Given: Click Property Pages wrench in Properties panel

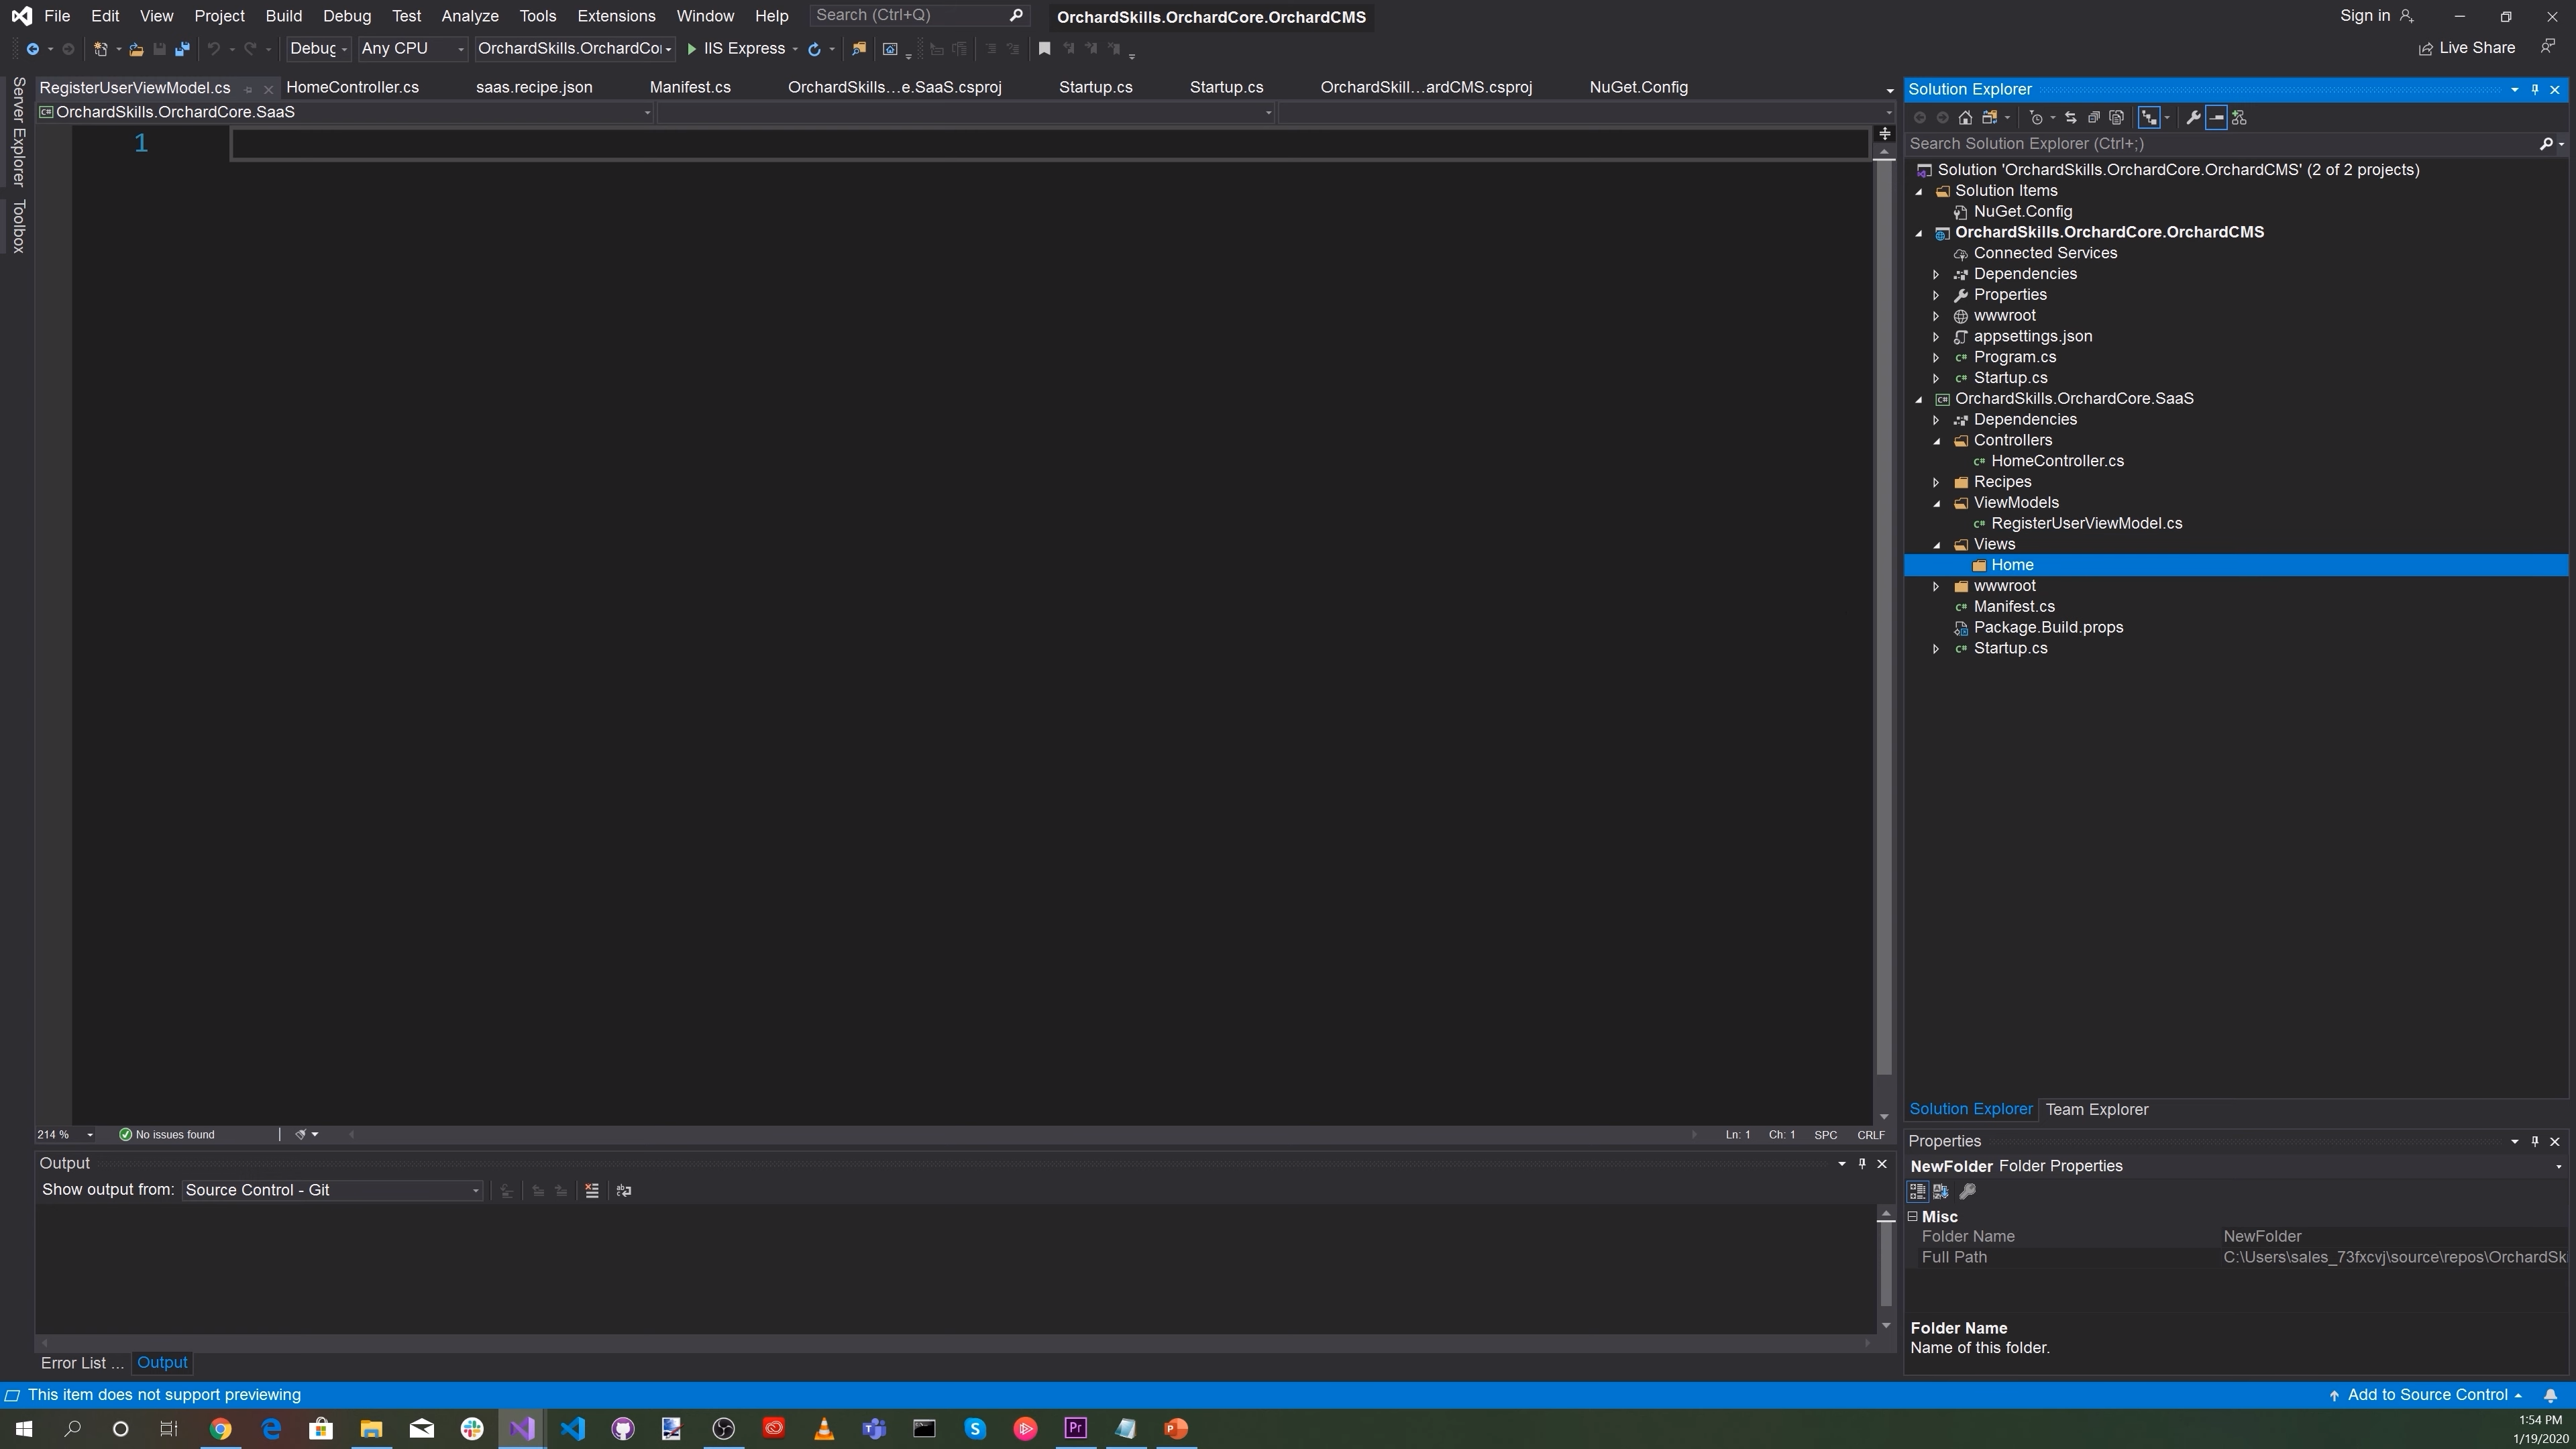Looking at the screenshot, I should (1967, 1192).
